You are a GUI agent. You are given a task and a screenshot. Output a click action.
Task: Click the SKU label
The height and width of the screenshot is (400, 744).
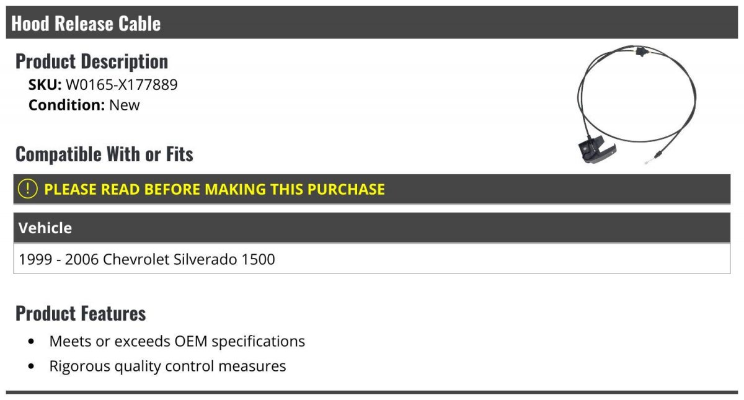point(45,84)
